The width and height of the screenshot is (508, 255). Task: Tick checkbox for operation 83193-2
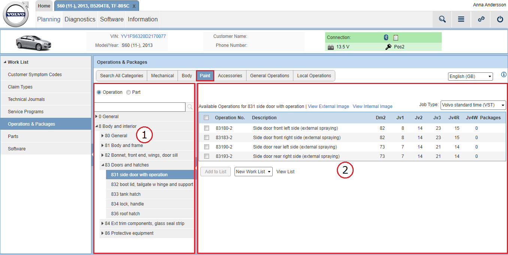coord(206,156)
